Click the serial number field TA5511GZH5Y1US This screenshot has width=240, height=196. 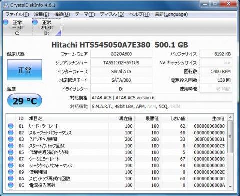coord(121,63)
